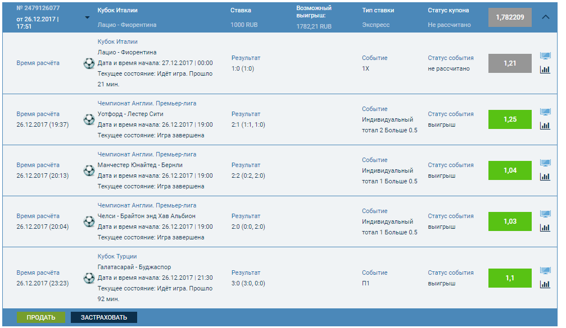Click settlement time 26.12.2017 (20:13)

43,176
